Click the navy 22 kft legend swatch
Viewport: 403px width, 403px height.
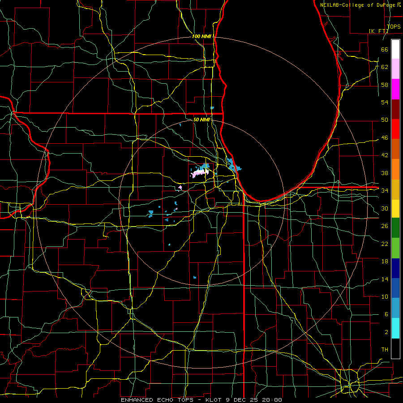pos(395,268)
